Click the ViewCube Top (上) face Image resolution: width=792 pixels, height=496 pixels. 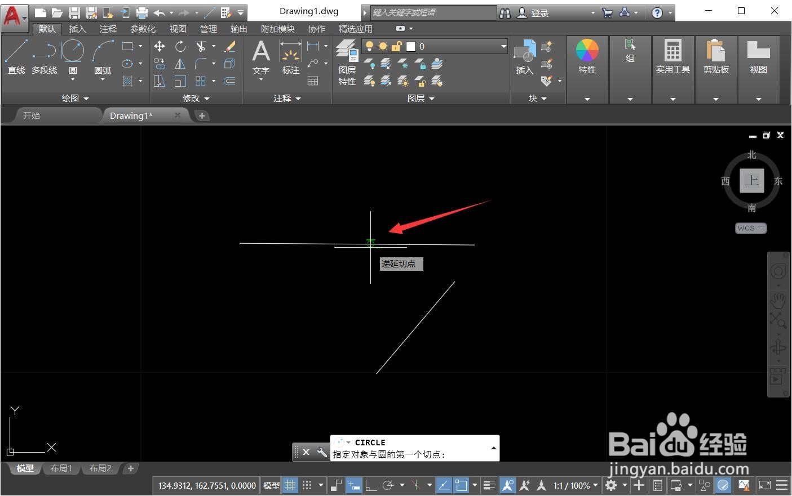[751, 181]
